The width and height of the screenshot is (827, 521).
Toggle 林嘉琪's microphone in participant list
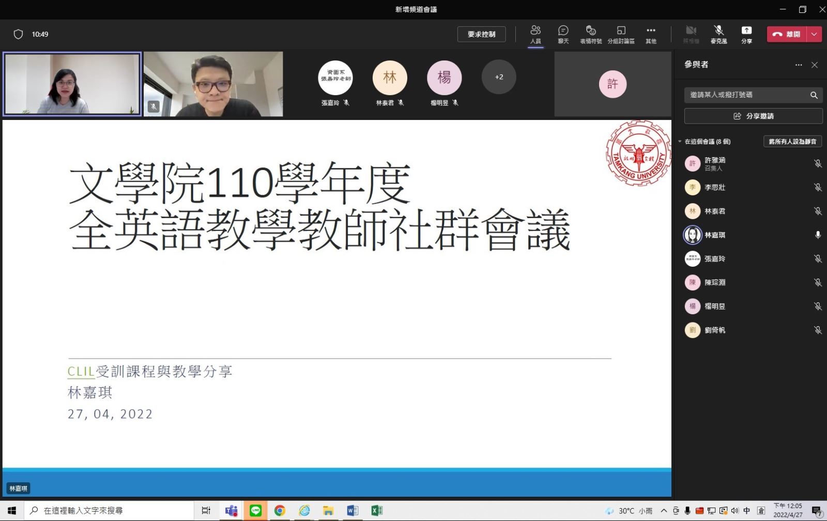pos(818,235)
